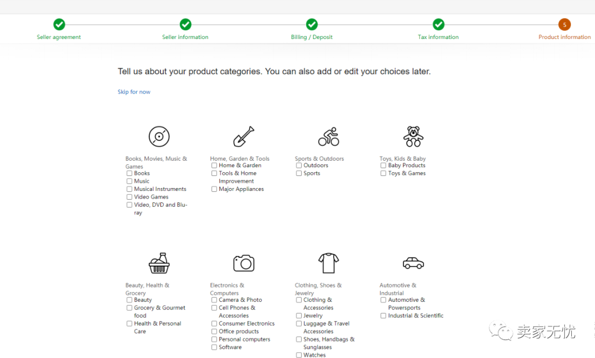The image size is (595, 358).
Task: Check the Toys & Games checkbox
Action: pos(383,173)
